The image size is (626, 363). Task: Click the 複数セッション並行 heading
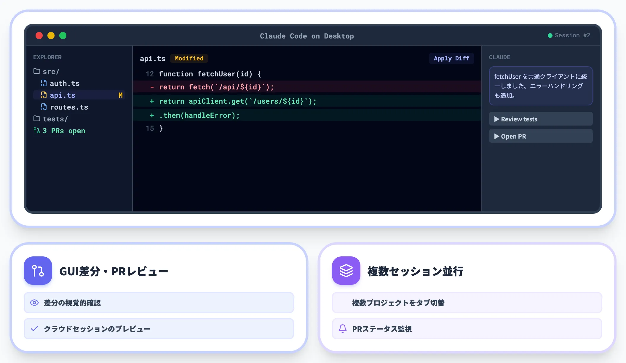[x=416, y=271]
